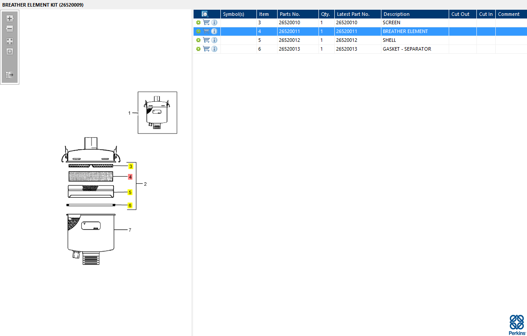527x336 pixels.
Task: Click the SHELL description cell
Action: coord(415,40)
